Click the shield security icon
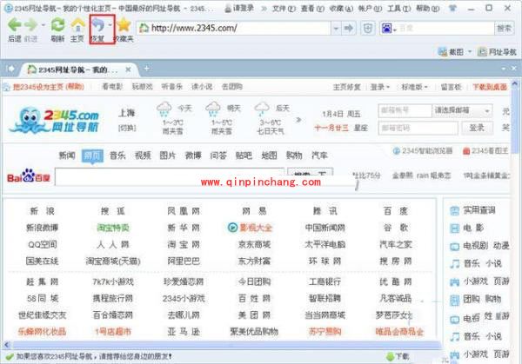The image size is (522, 364). click(x=368, y=29)
